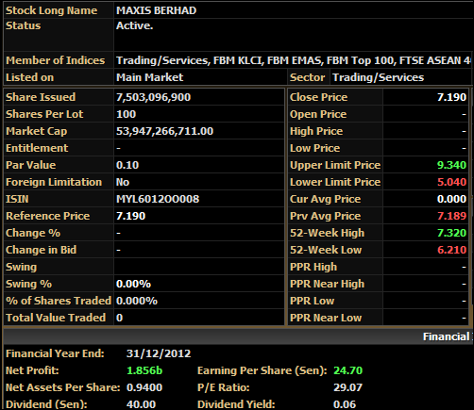Select the 'Low Price' label
The image size is (474, 410).
tap(314, 148)
